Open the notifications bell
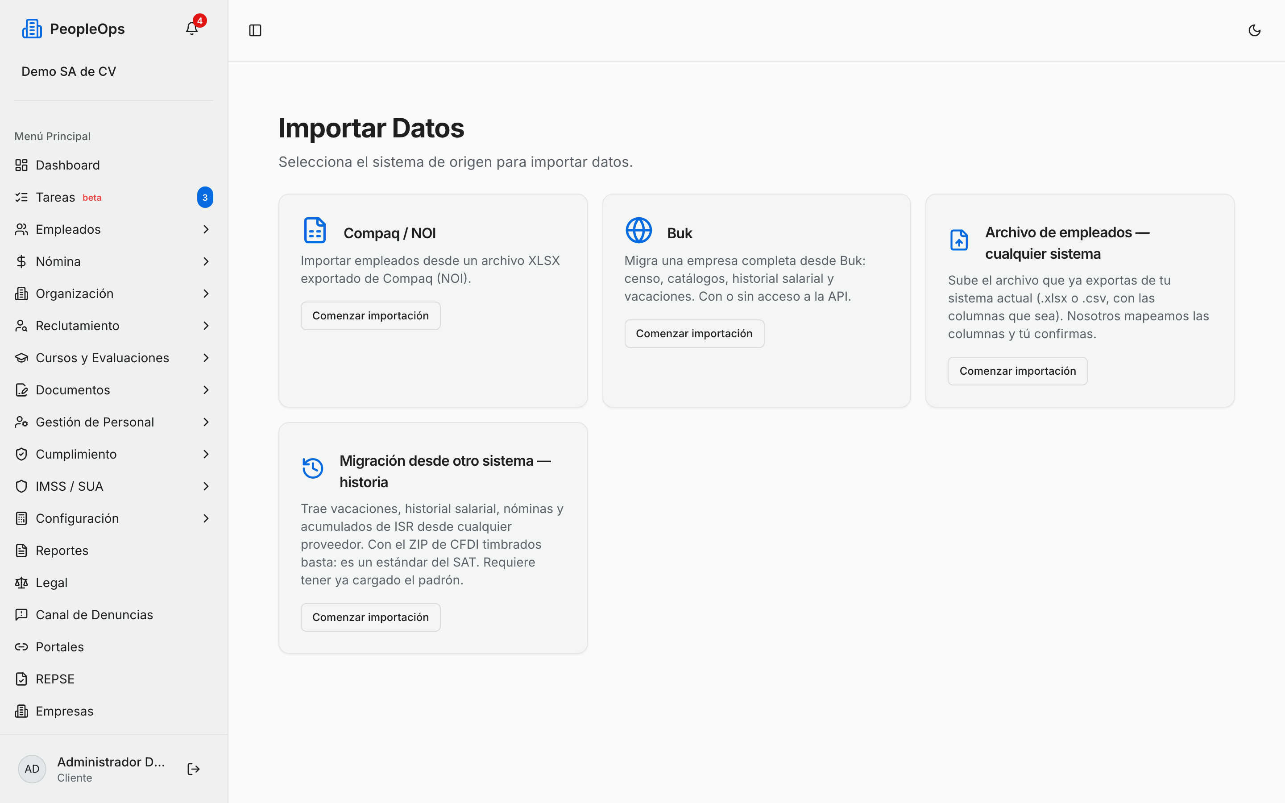Viewport: 1285px width, 803px height. point(192,29)
